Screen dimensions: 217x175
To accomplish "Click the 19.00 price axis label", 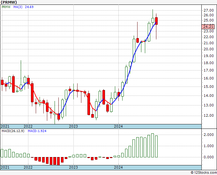I will 209,56.
